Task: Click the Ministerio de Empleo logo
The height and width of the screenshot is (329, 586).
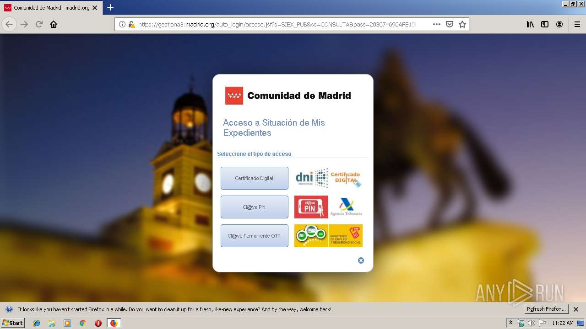Action: tap(346, 236)
